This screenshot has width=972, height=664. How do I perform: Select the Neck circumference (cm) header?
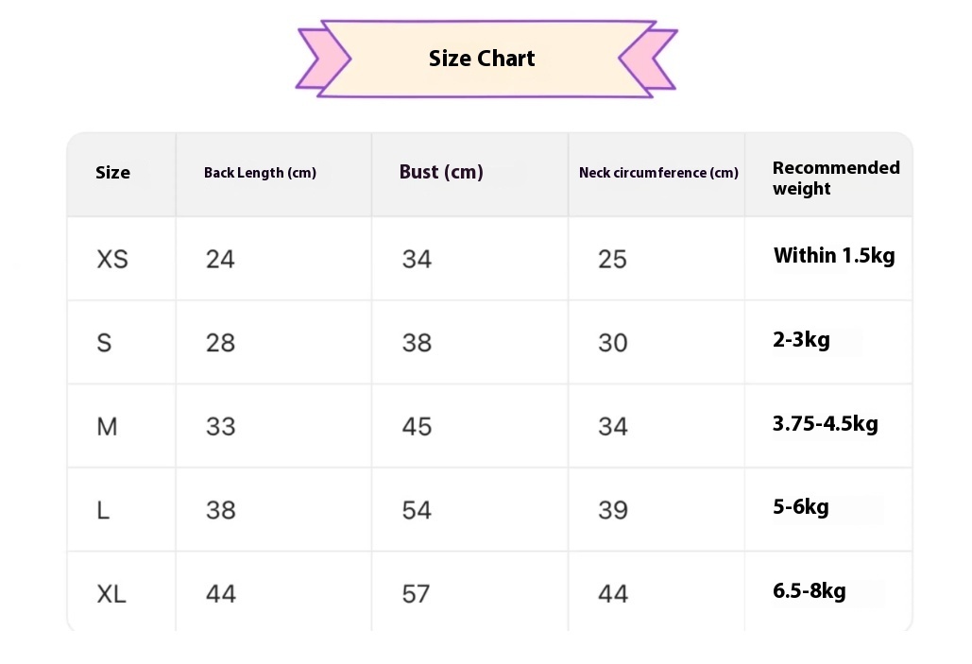tap(658, 173)
